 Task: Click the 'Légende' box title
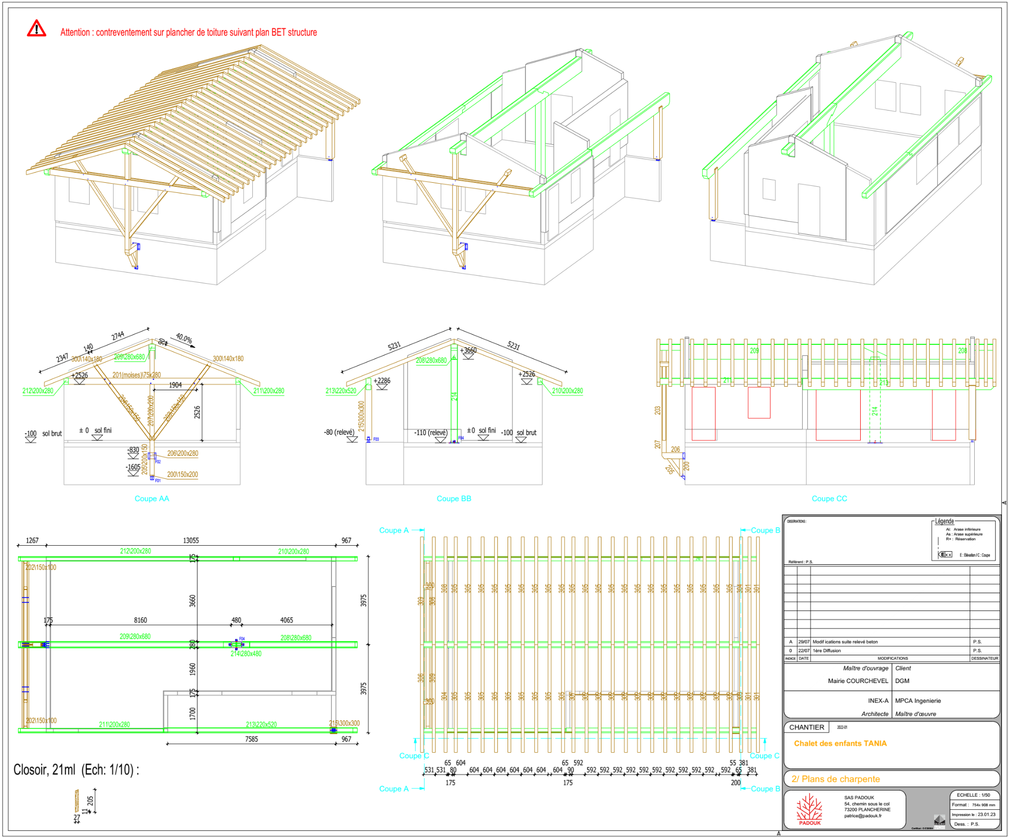pos(944,521)
